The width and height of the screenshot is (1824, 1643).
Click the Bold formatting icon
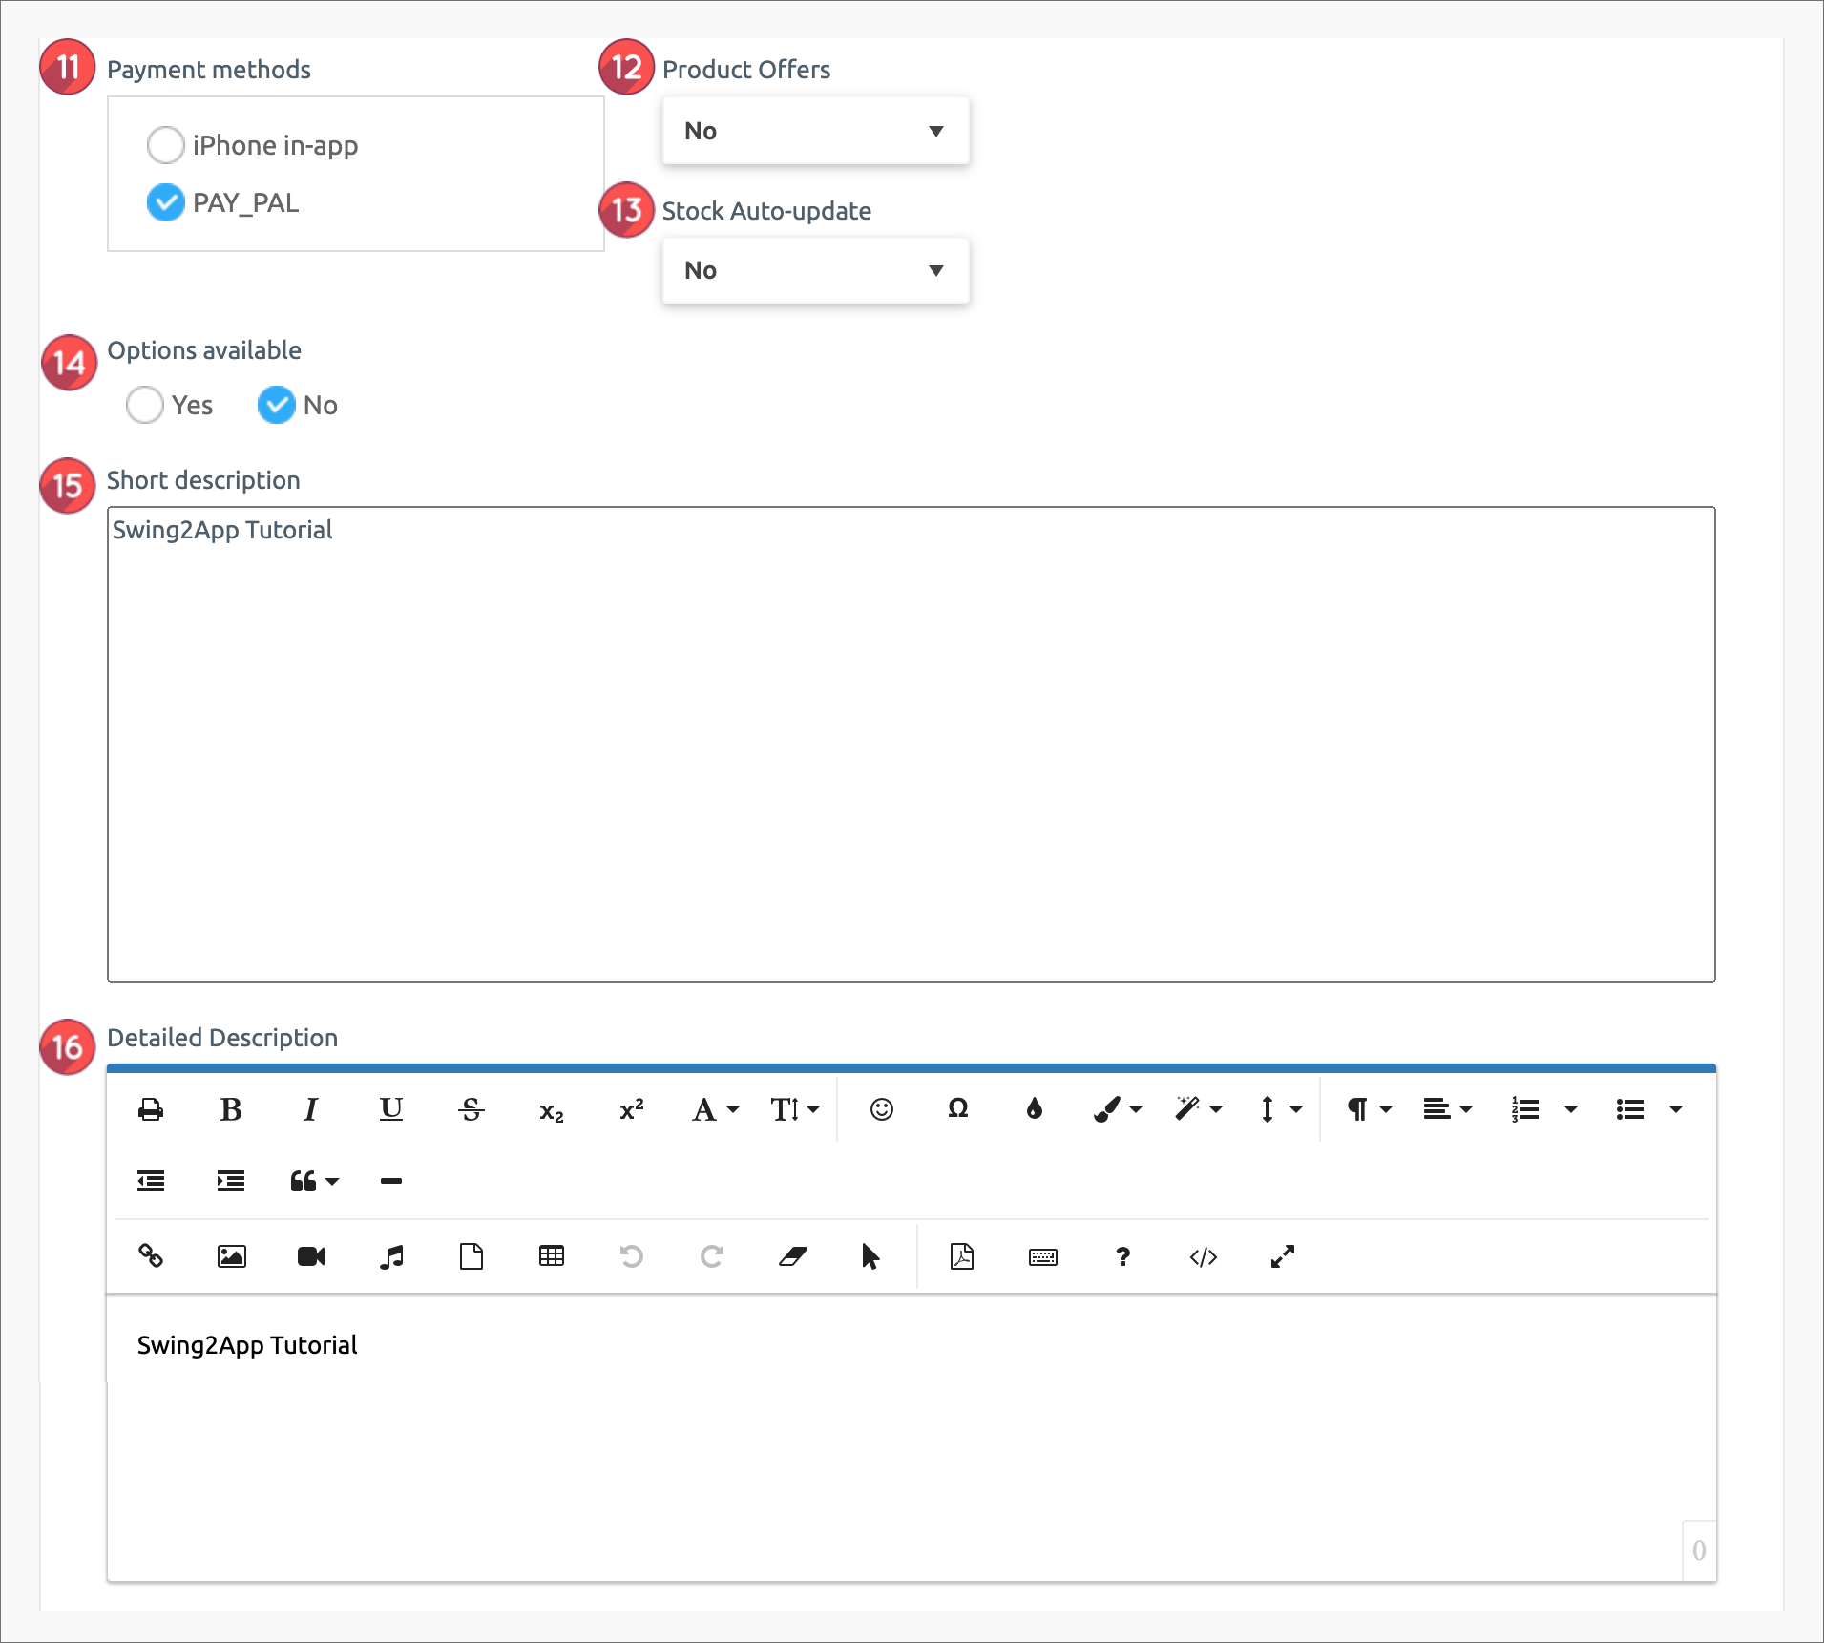pos(230,1109)
